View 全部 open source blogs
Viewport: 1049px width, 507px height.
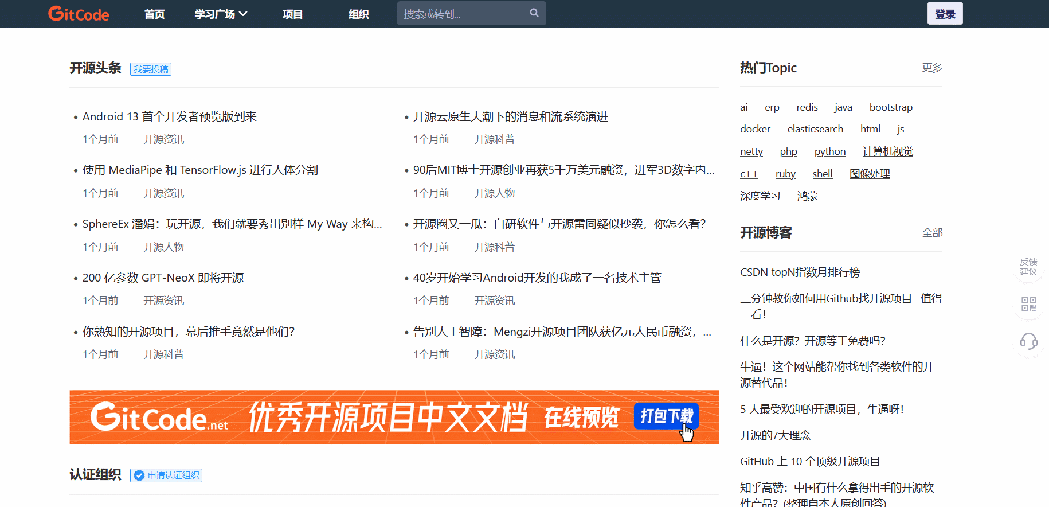pos(931,233)
